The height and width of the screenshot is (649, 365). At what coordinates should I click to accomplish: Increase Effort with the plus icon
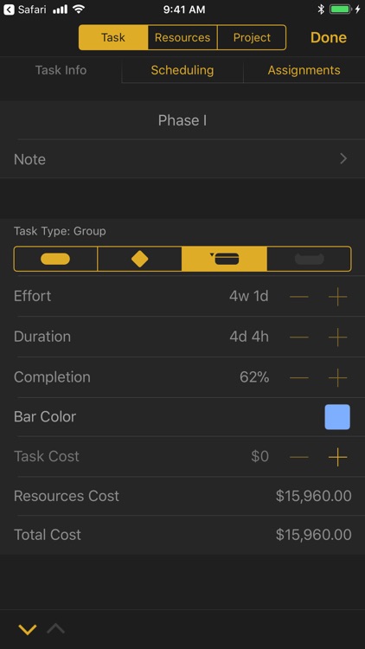pos(337,296)
